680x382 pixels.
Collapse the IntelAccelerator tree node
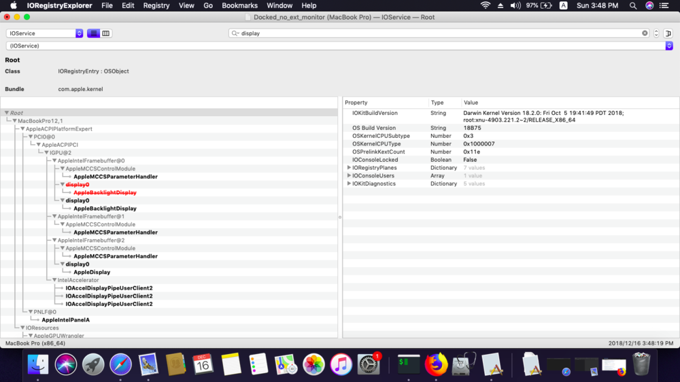[55, 280]
